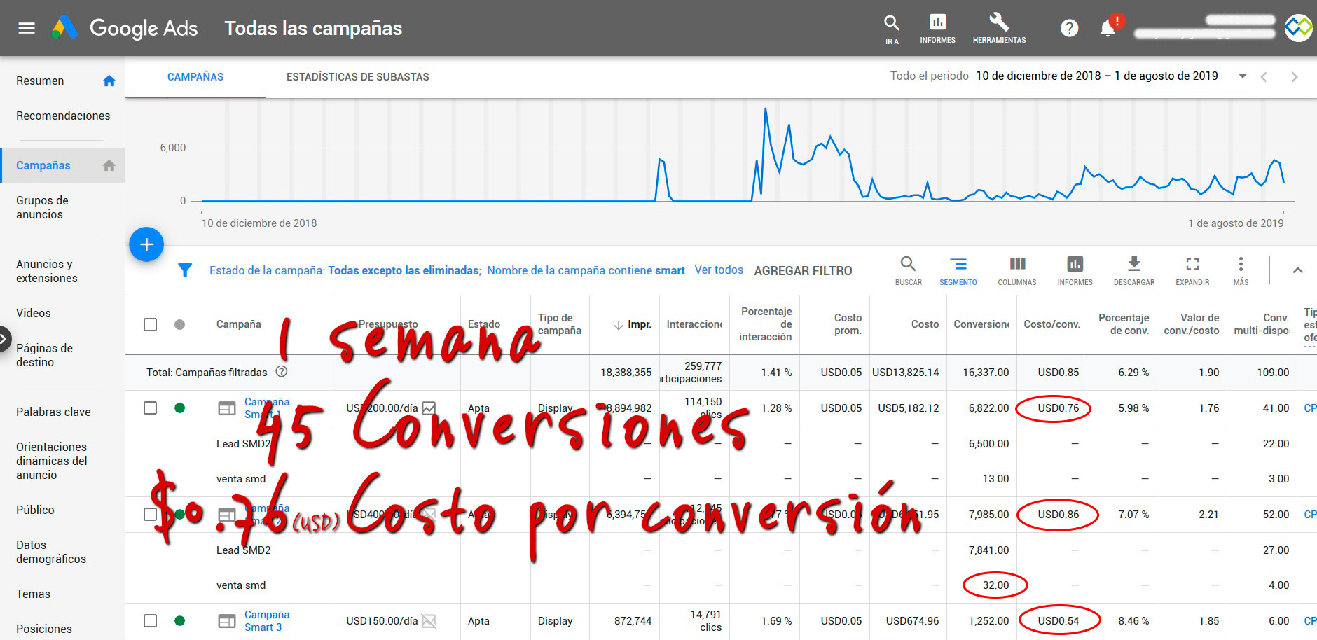Open the Campaña Smart 3 link
1317x640 pixels.
point(266,620)
